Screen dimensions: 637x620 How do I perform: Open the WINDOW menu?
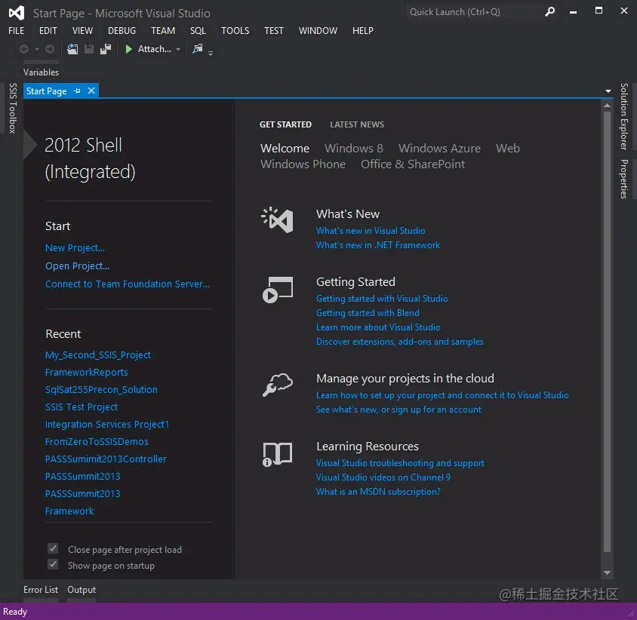318,31
